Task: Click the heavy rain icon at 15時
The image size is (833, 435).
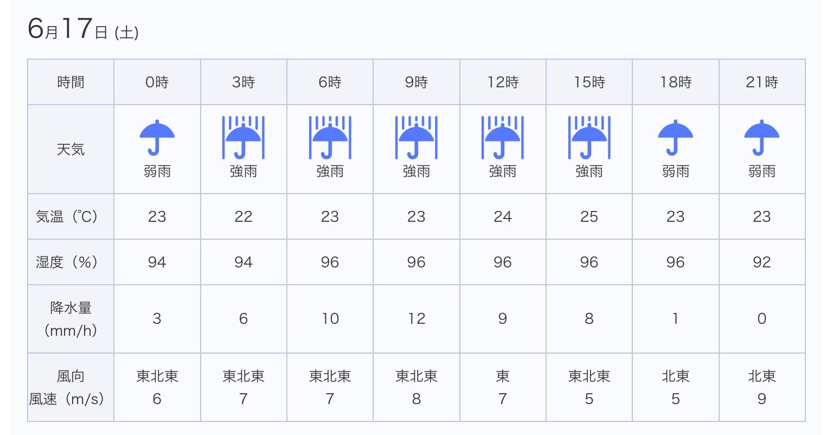Action: pos(589,137)
